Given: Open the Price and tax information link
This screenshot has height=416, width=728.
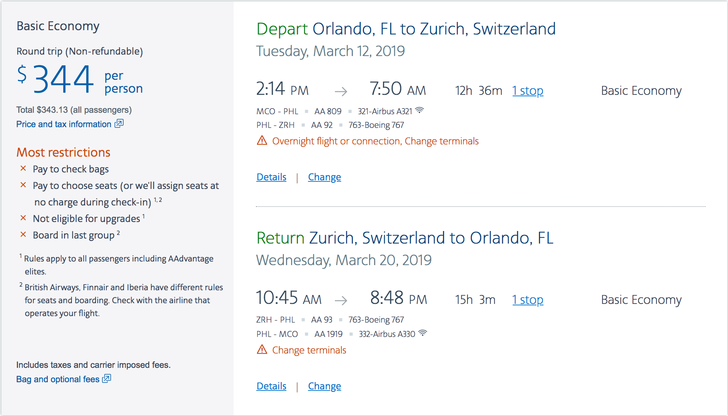Looking at the screenshot, I should (x=64, y=124).
